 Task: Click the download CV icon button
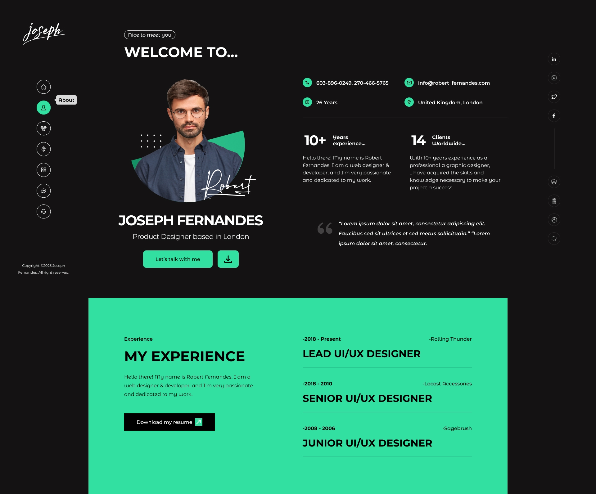tap(228, 259)
